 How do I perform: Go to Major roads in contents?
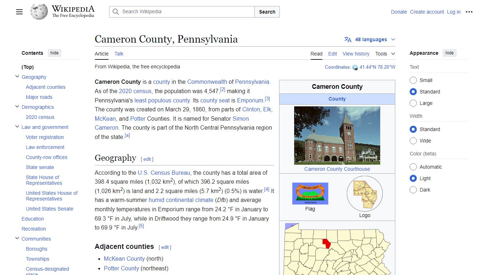(39, 97)
